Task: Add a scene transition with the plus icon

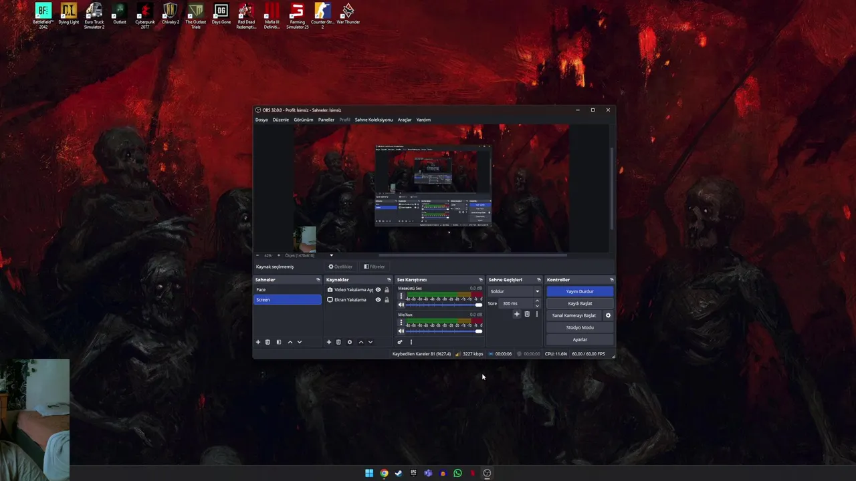Action: [x=517, y=314]
